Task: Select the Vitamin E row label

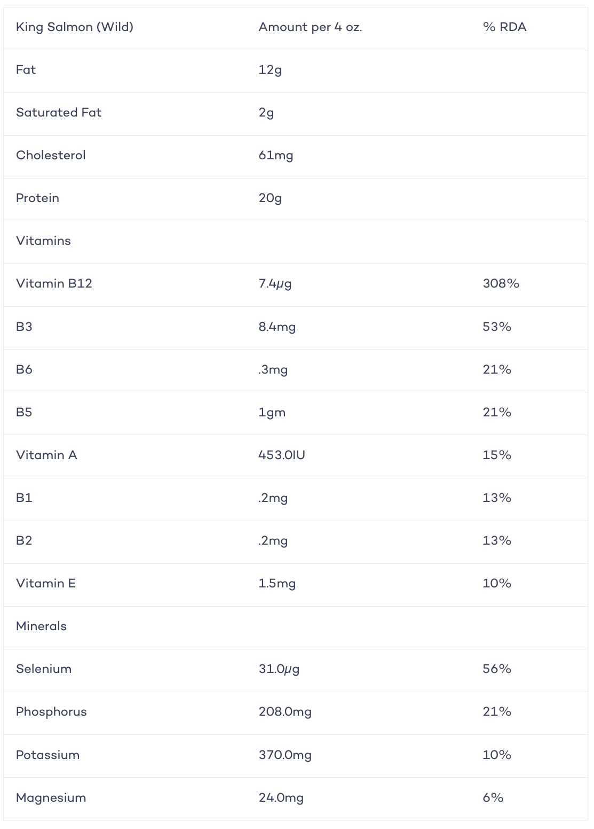Action: [x=46, y=584]
